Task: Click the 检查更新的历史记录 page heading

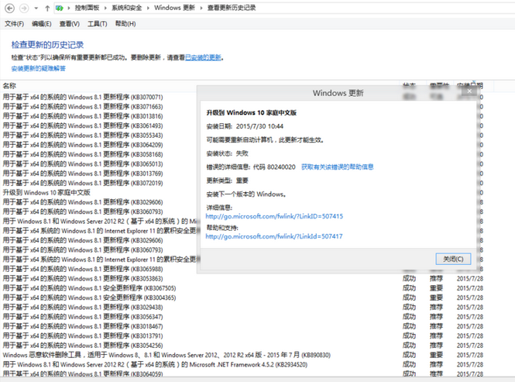Action: tap(47, 45)
